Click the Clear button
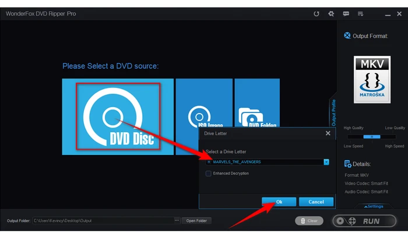 point(309,221)
